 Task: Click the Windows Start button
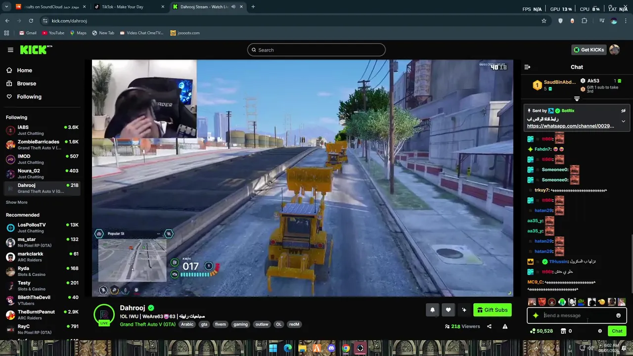273,348
